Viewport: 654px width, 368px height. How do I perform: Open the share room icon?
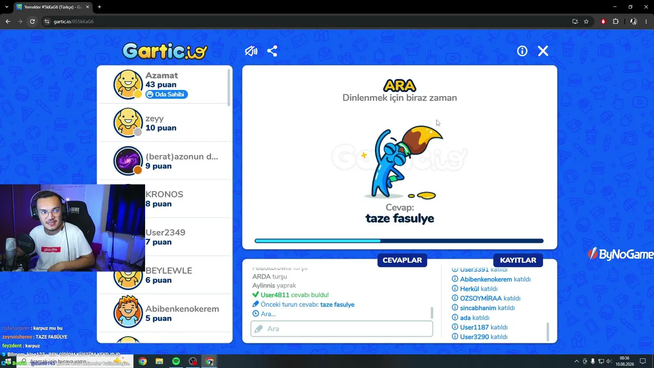(x=272, y=51)
